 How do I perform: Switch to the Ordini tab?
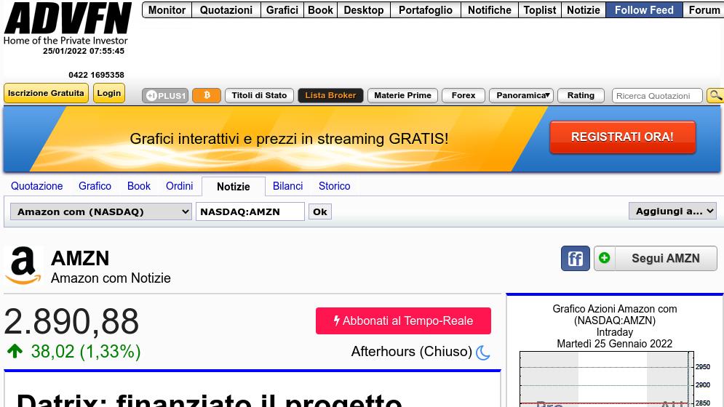pyautogui.click(x=180, y=186)
